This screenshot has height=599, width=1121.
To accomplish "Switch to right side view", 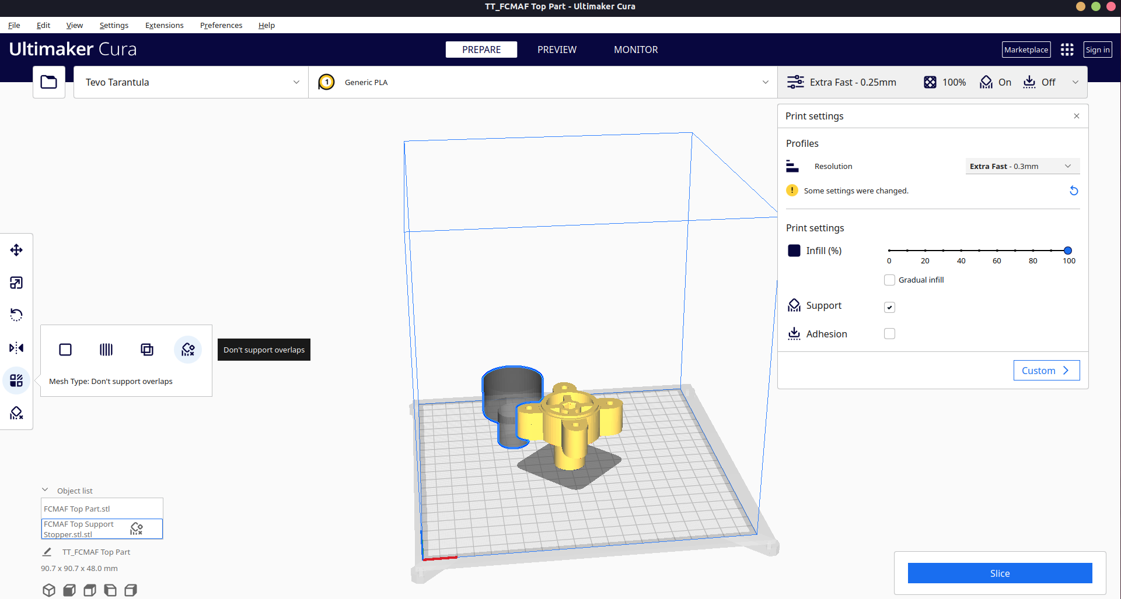I will (x=131, y=590).
